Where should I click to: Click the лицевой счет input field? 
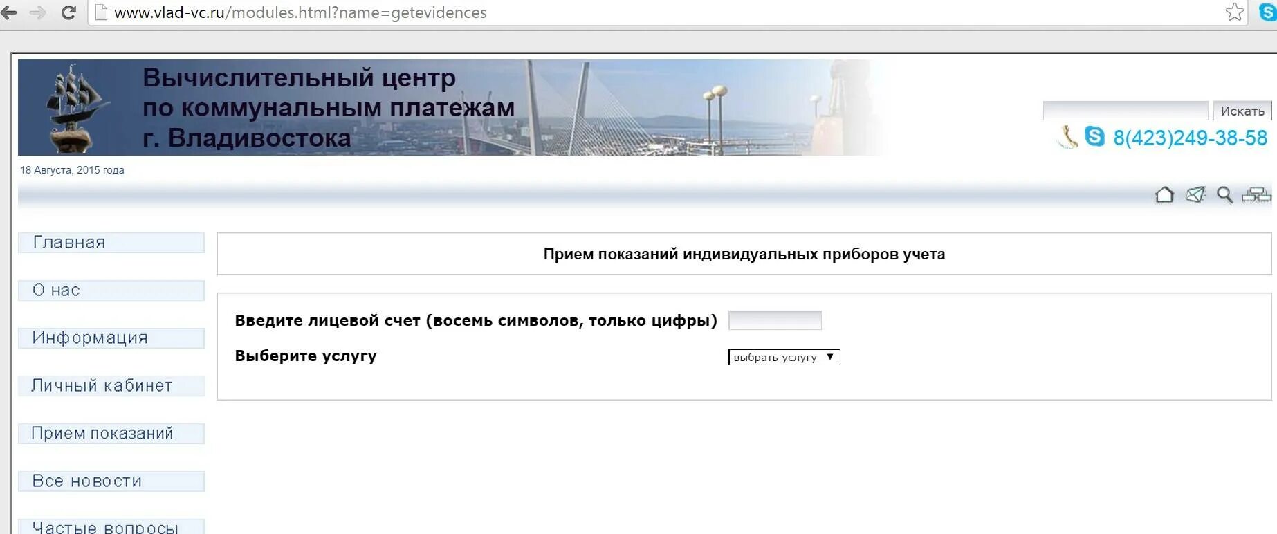coord(775,320)
